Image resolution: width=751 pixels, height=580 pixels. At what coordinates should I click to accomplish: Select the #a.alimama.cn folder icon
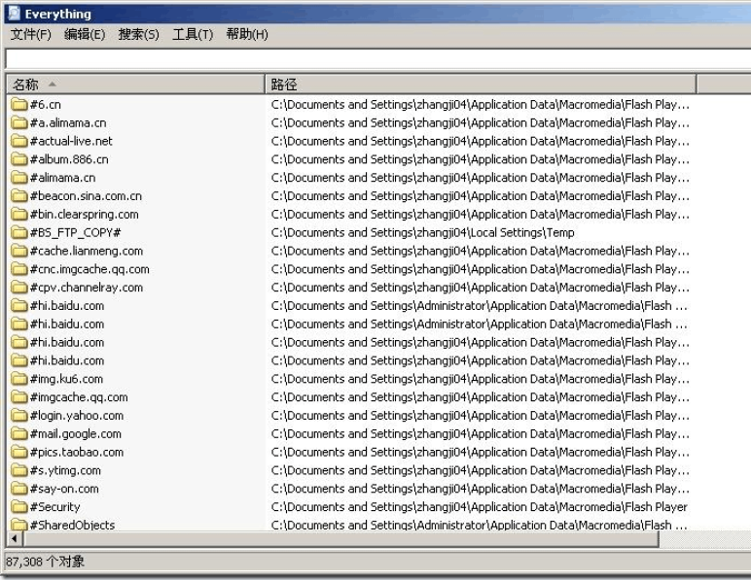[19, 122]
